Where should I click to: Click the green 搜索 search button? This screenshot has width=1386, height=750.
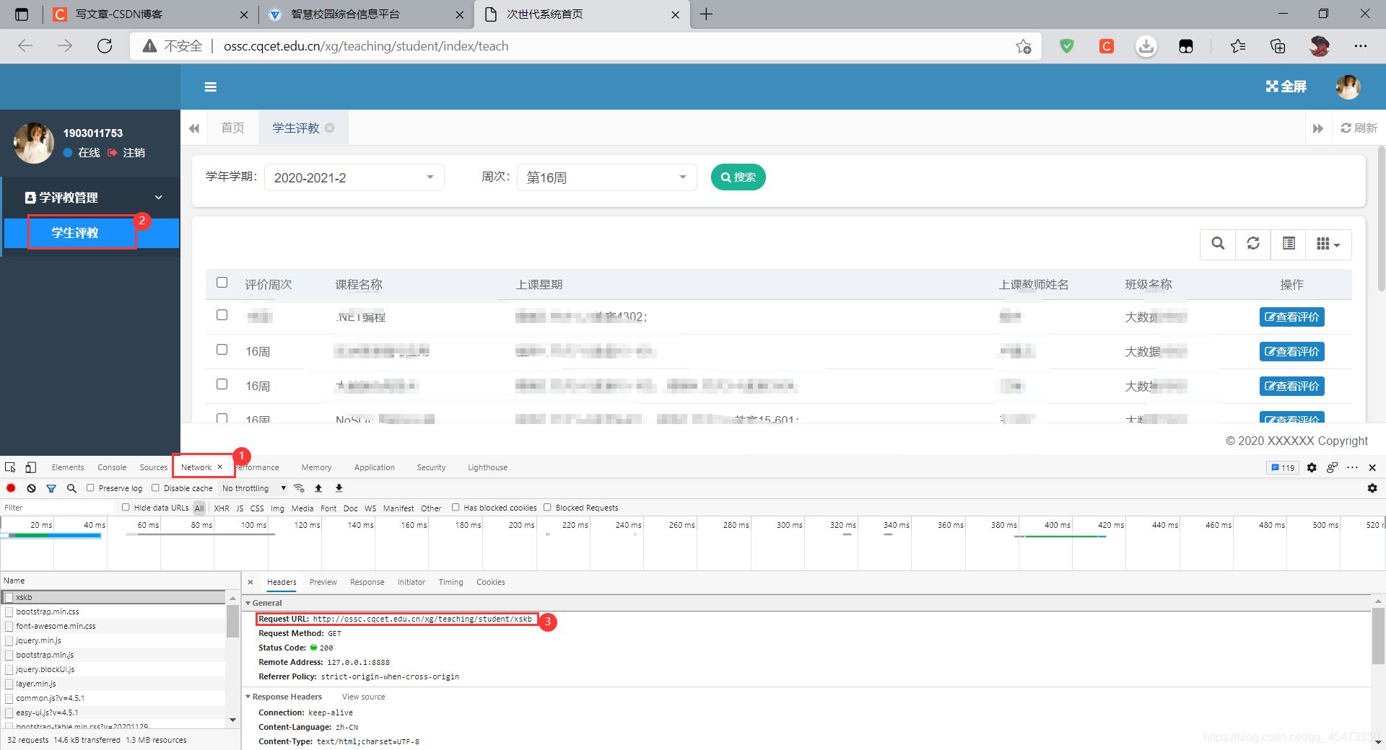(x=738, y=177)
